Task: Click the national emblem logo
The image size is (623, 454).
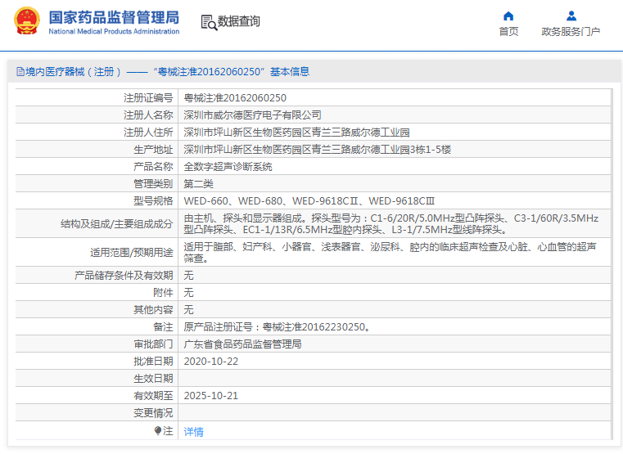Action: point(27,21)
